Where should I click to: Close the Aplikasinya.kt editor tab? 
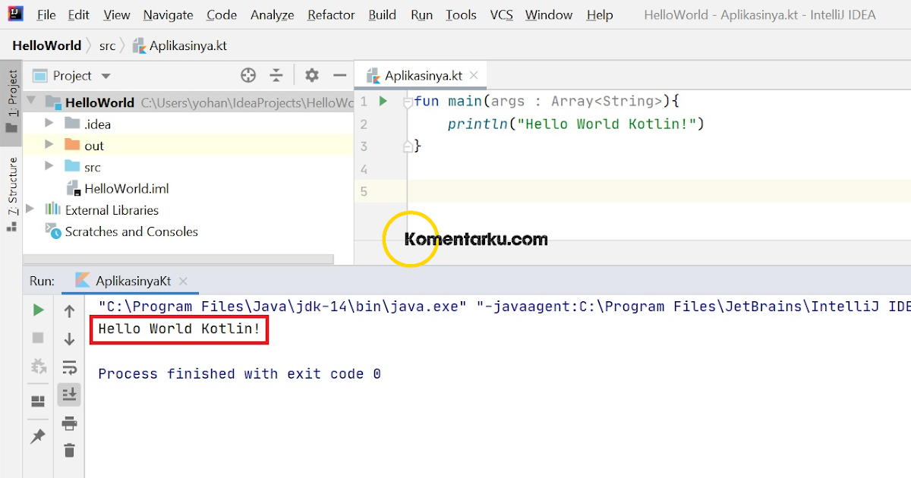click(474, 75)
